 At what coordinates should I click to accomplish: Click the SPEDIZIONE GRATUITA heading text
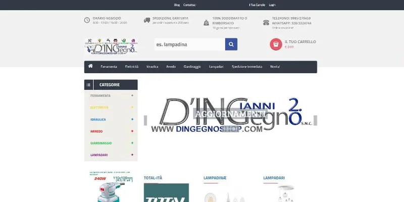(x=170, y=18)
